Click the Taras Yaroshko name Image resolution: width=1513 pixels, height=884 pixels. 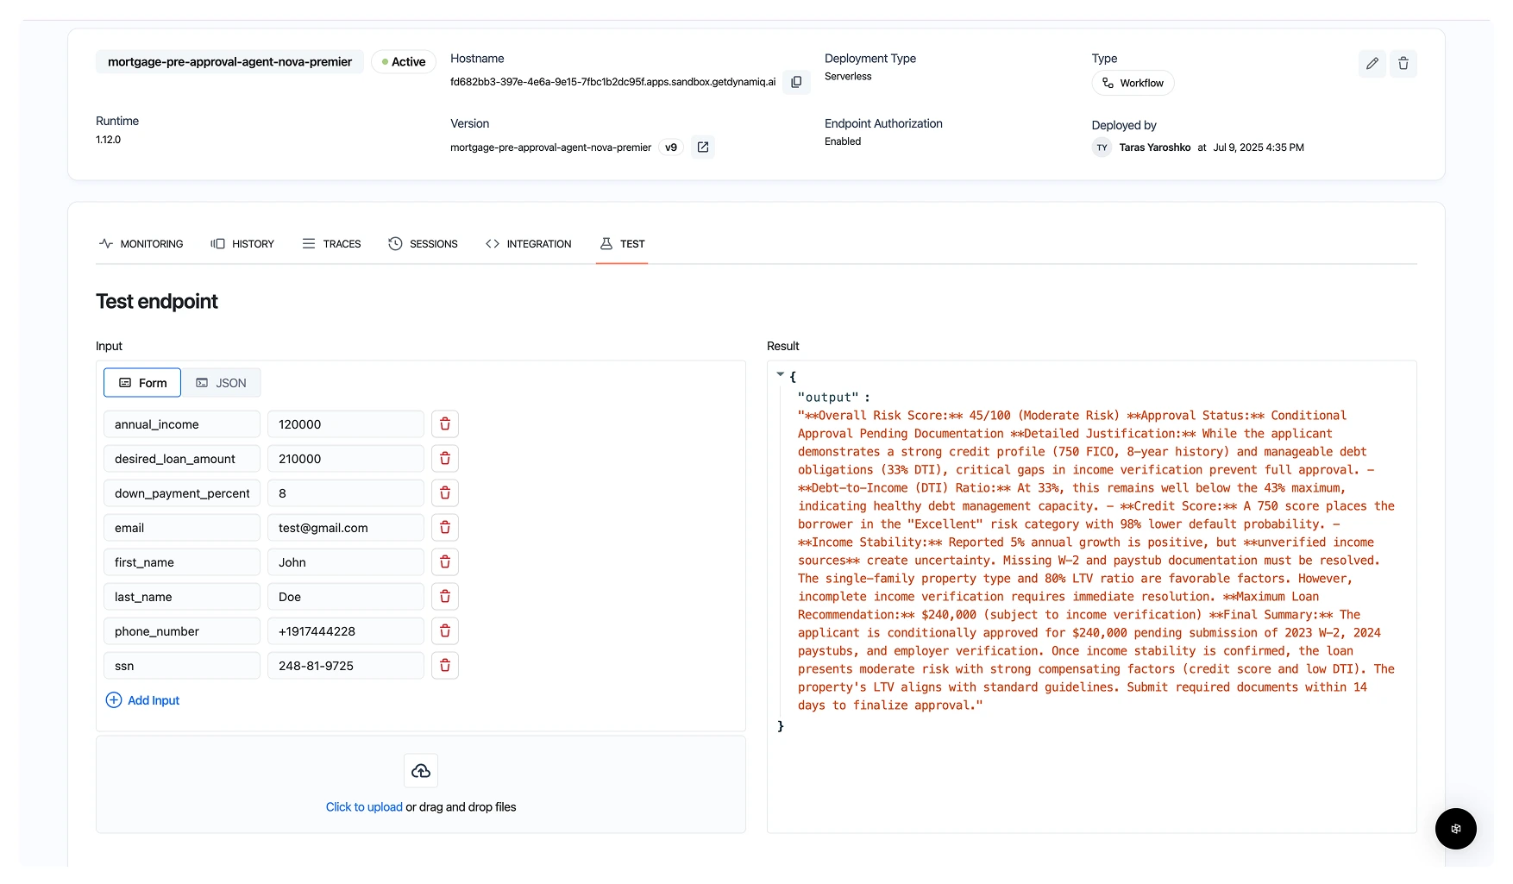click(x=1154, y=147)
